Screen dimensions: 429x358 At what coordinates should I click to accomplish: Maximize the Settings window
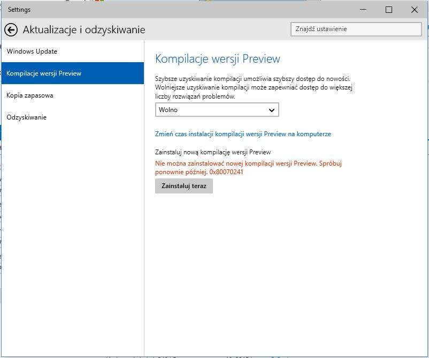(389, 10)
